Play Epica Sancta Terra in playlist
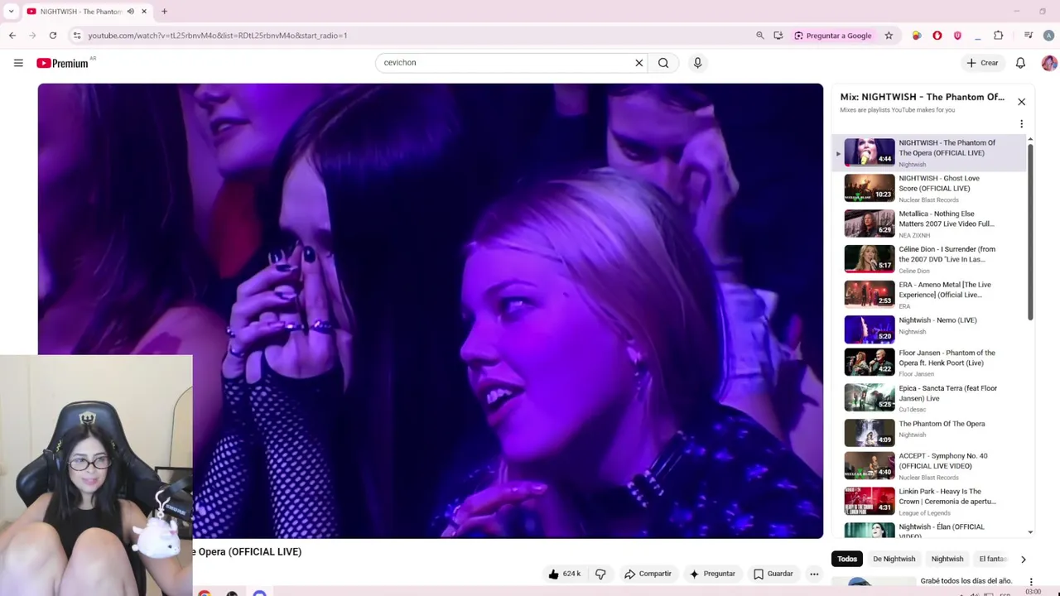 click(929, 398)
